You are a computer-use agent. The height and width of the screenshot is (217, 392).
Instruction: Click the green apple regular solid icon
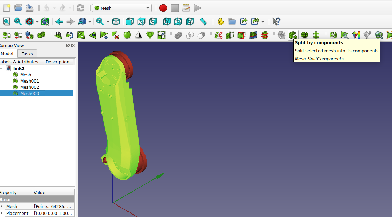pos(127,35)
